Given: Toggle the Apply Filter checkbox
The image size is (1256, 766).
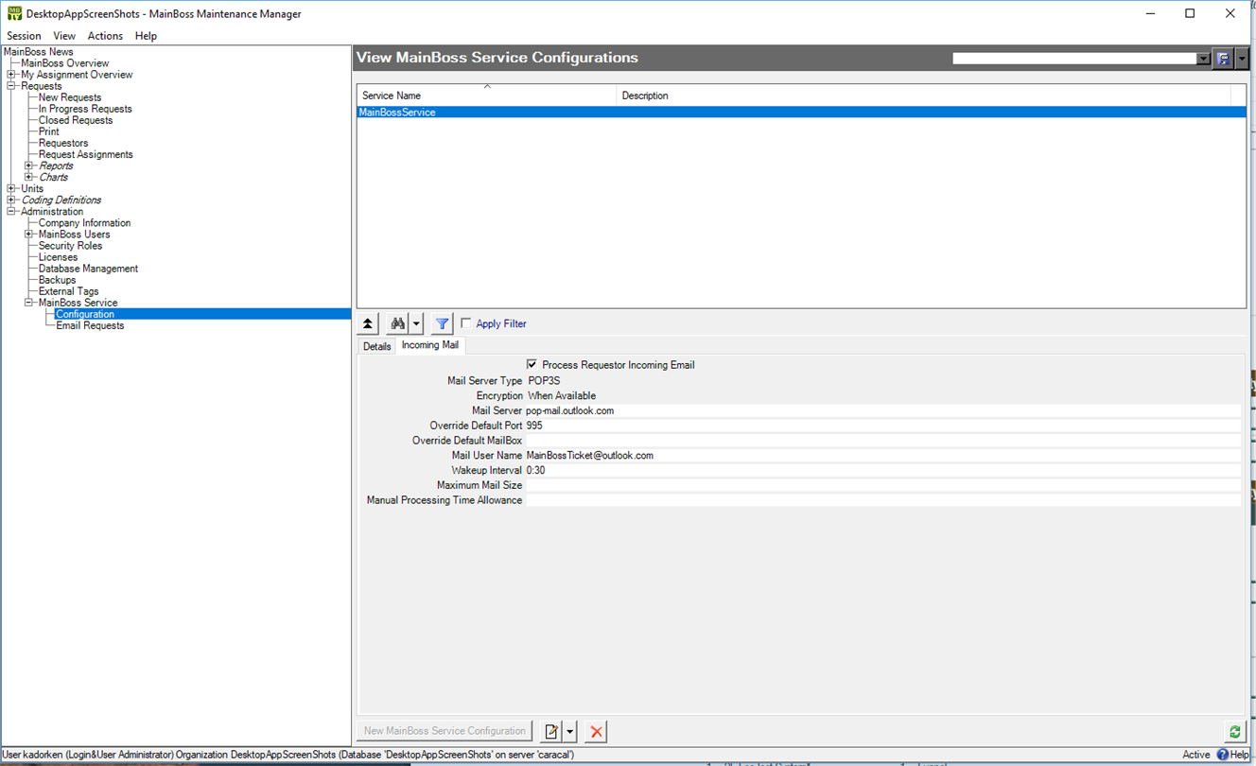Looking at the screenshot, I should coord(465,323).
